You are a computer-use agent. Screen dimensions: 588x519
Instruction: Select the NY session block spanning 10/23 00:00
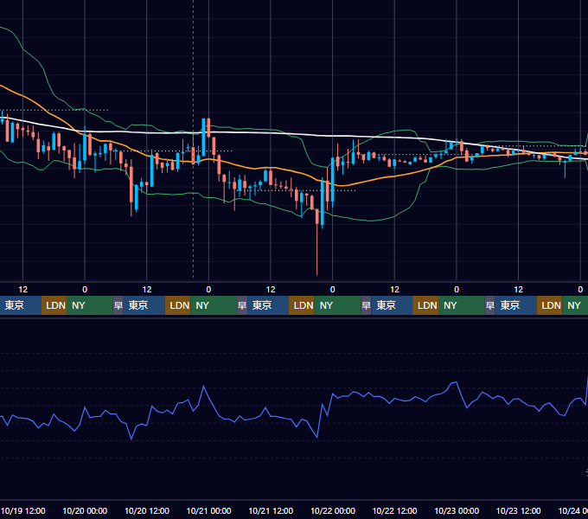[x=462, y=305]
